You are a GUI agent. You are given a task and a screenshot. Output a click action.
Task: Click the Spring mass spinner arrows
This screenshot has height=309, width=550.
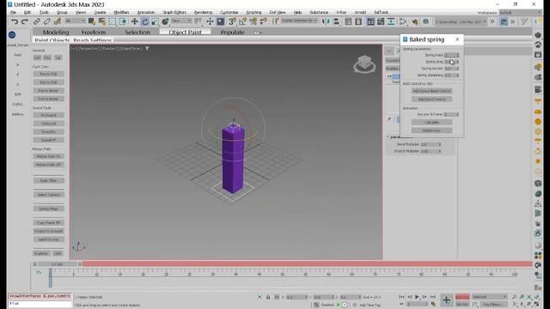pyautogui.click(x=457, y=55)
